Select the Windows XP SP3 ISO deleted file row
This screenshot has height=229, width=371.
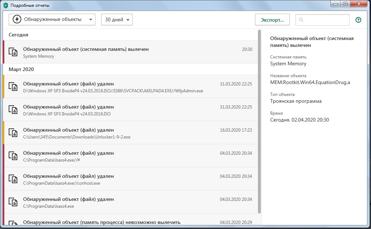pyautogui.click(x=130, y=110)
